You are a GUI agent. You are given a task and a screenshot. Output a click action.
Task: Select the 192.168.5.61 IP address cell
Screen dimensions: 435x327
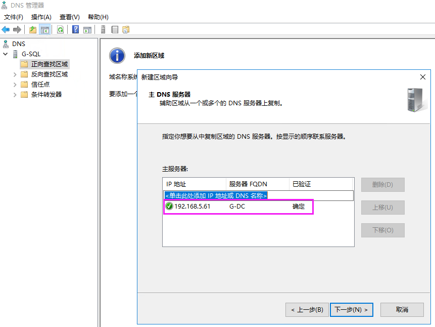point(192,207)
